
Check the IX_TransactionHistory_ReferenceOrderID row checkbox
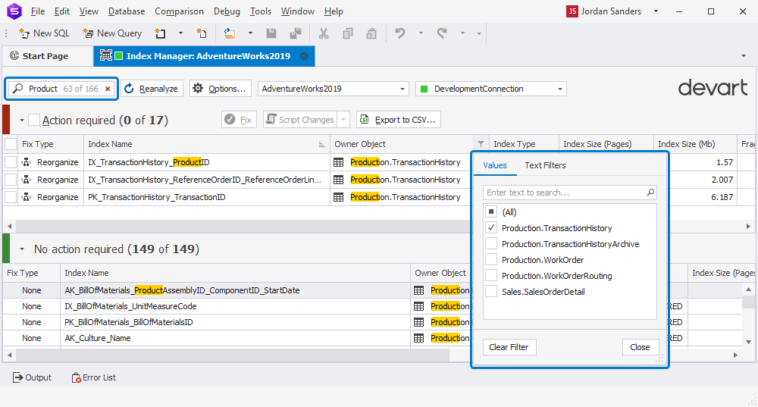[11, 180]
